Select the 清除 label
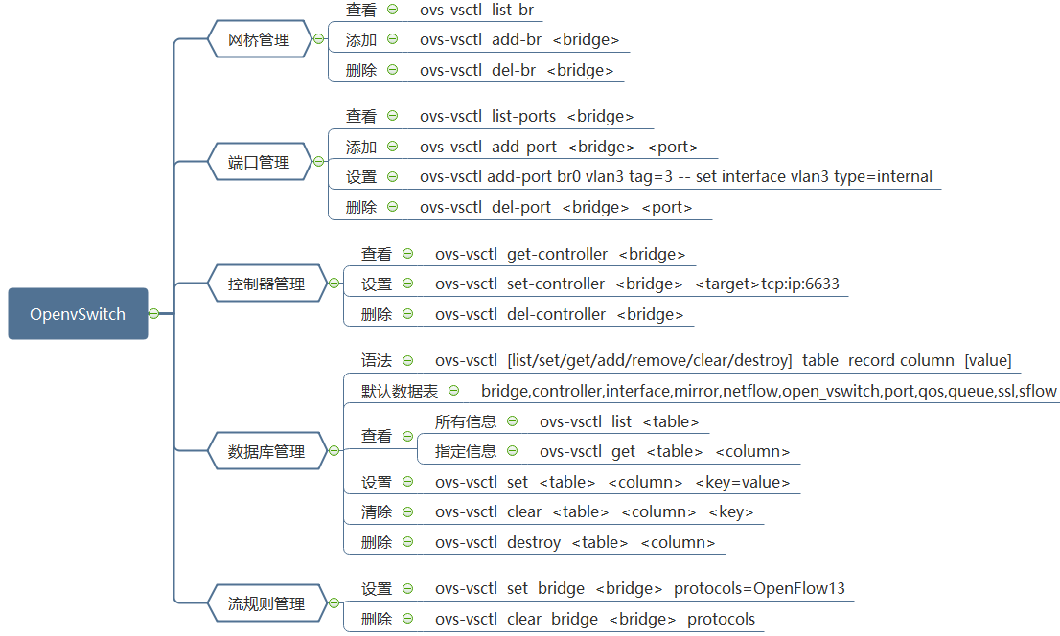This screenshot has height=636, width=1060. pyautogui.click(x=377, y=511)
